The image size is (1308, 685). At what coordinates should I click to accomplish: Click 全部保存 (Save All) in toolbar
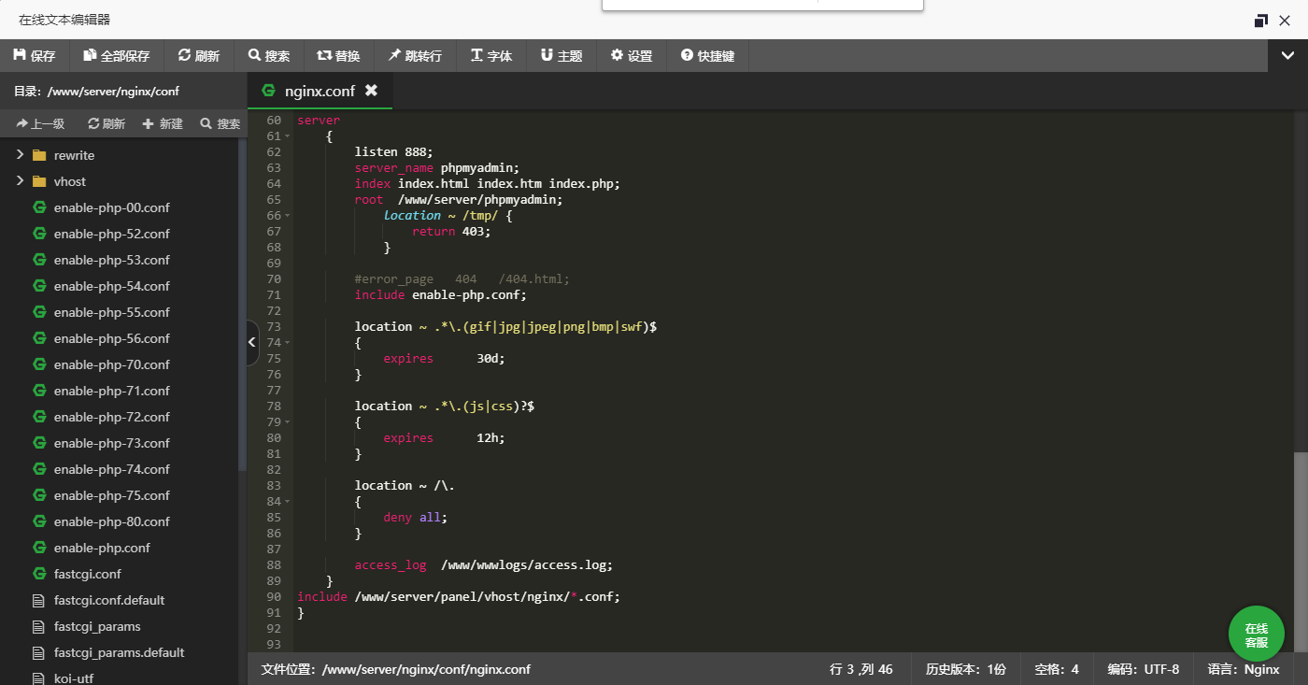(117, 56)
